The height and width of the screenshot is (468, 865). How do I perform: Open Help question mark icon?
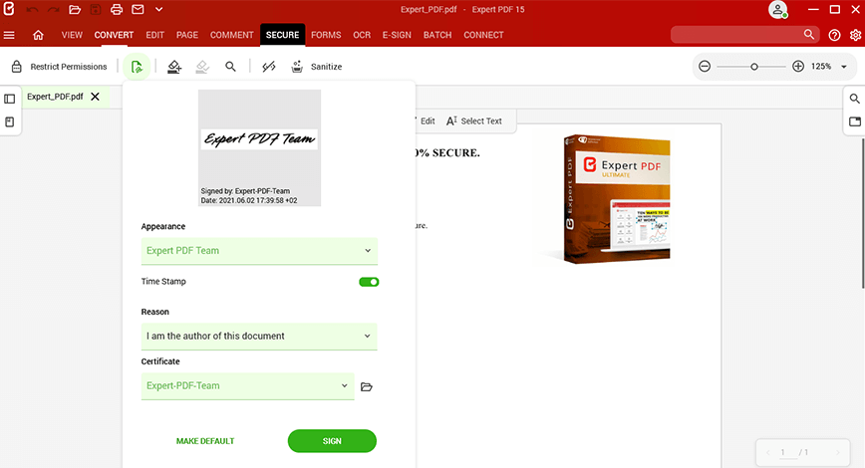click(x=835, y=35)
